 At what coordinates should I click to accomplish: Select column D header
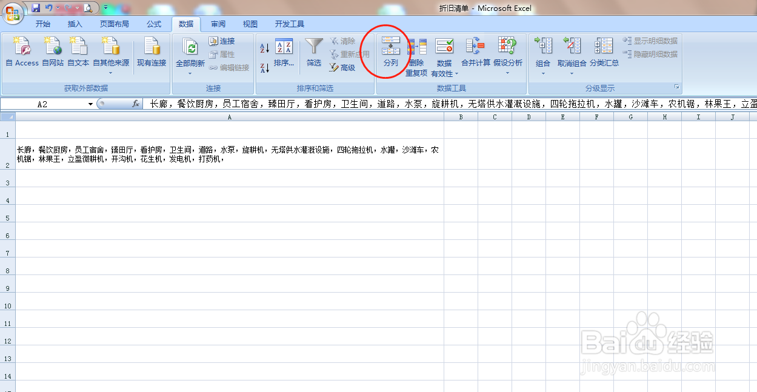click(x=529, y=118)
